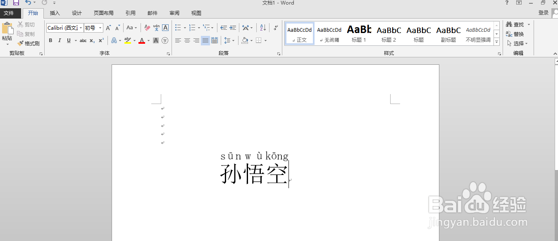Open the bullet list dropdown arrow
Image resolution: width=558 pixels, height=241 pixels.
click(185, 28)
